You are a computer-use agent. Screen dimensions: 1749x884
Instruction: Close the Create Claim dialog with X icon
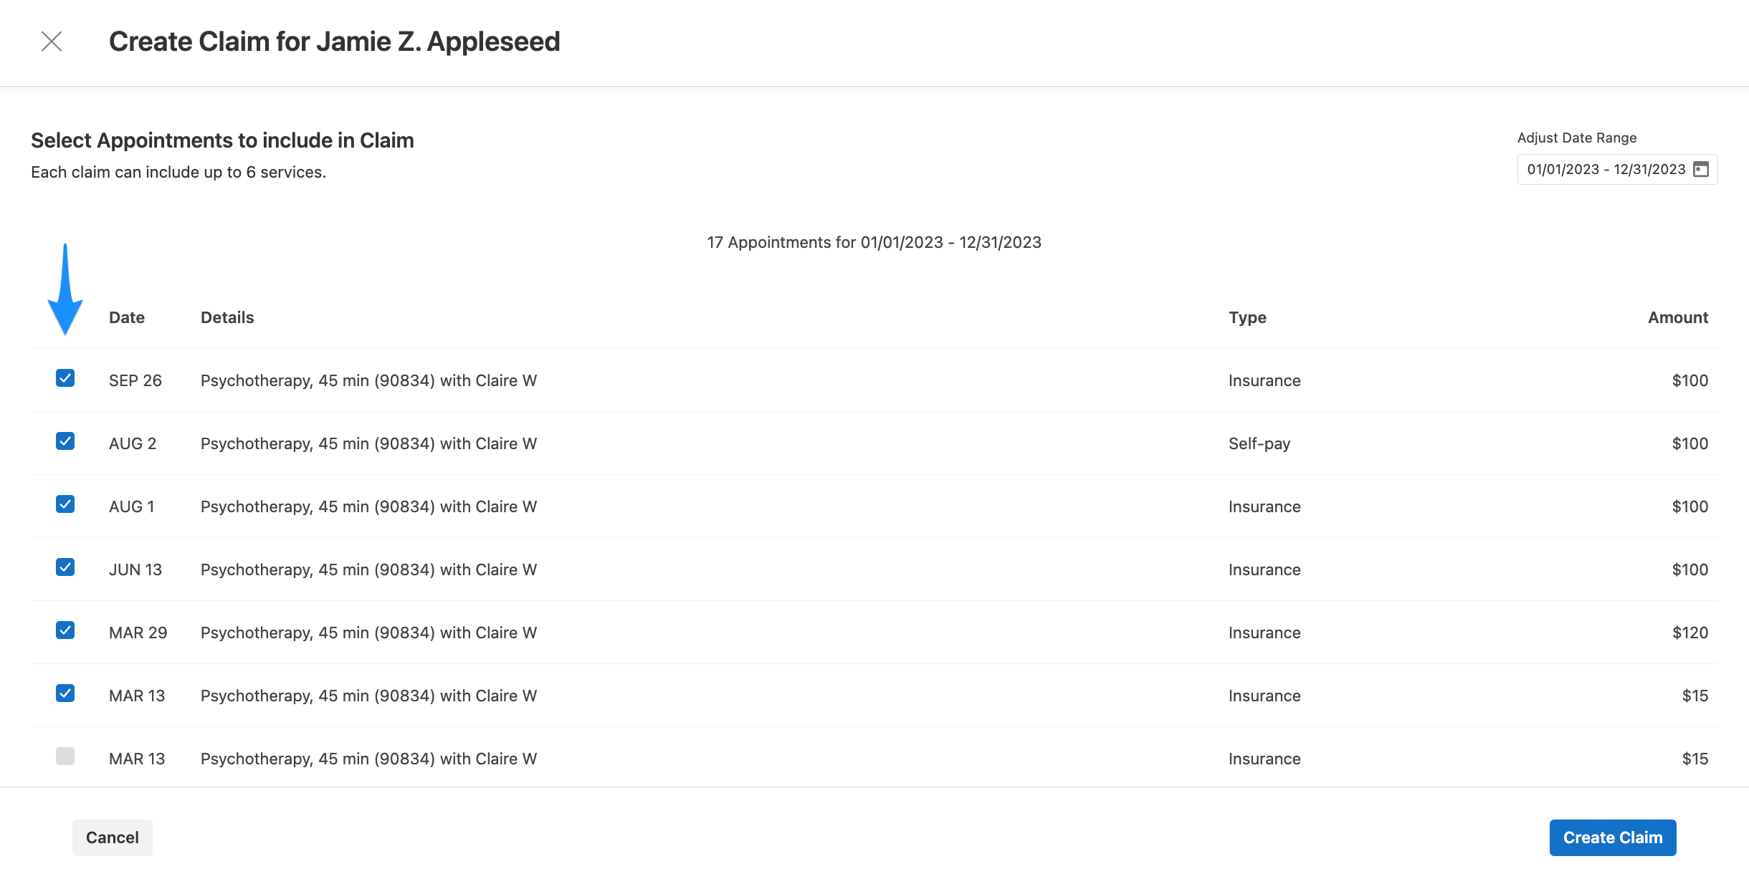pos(52,42)
